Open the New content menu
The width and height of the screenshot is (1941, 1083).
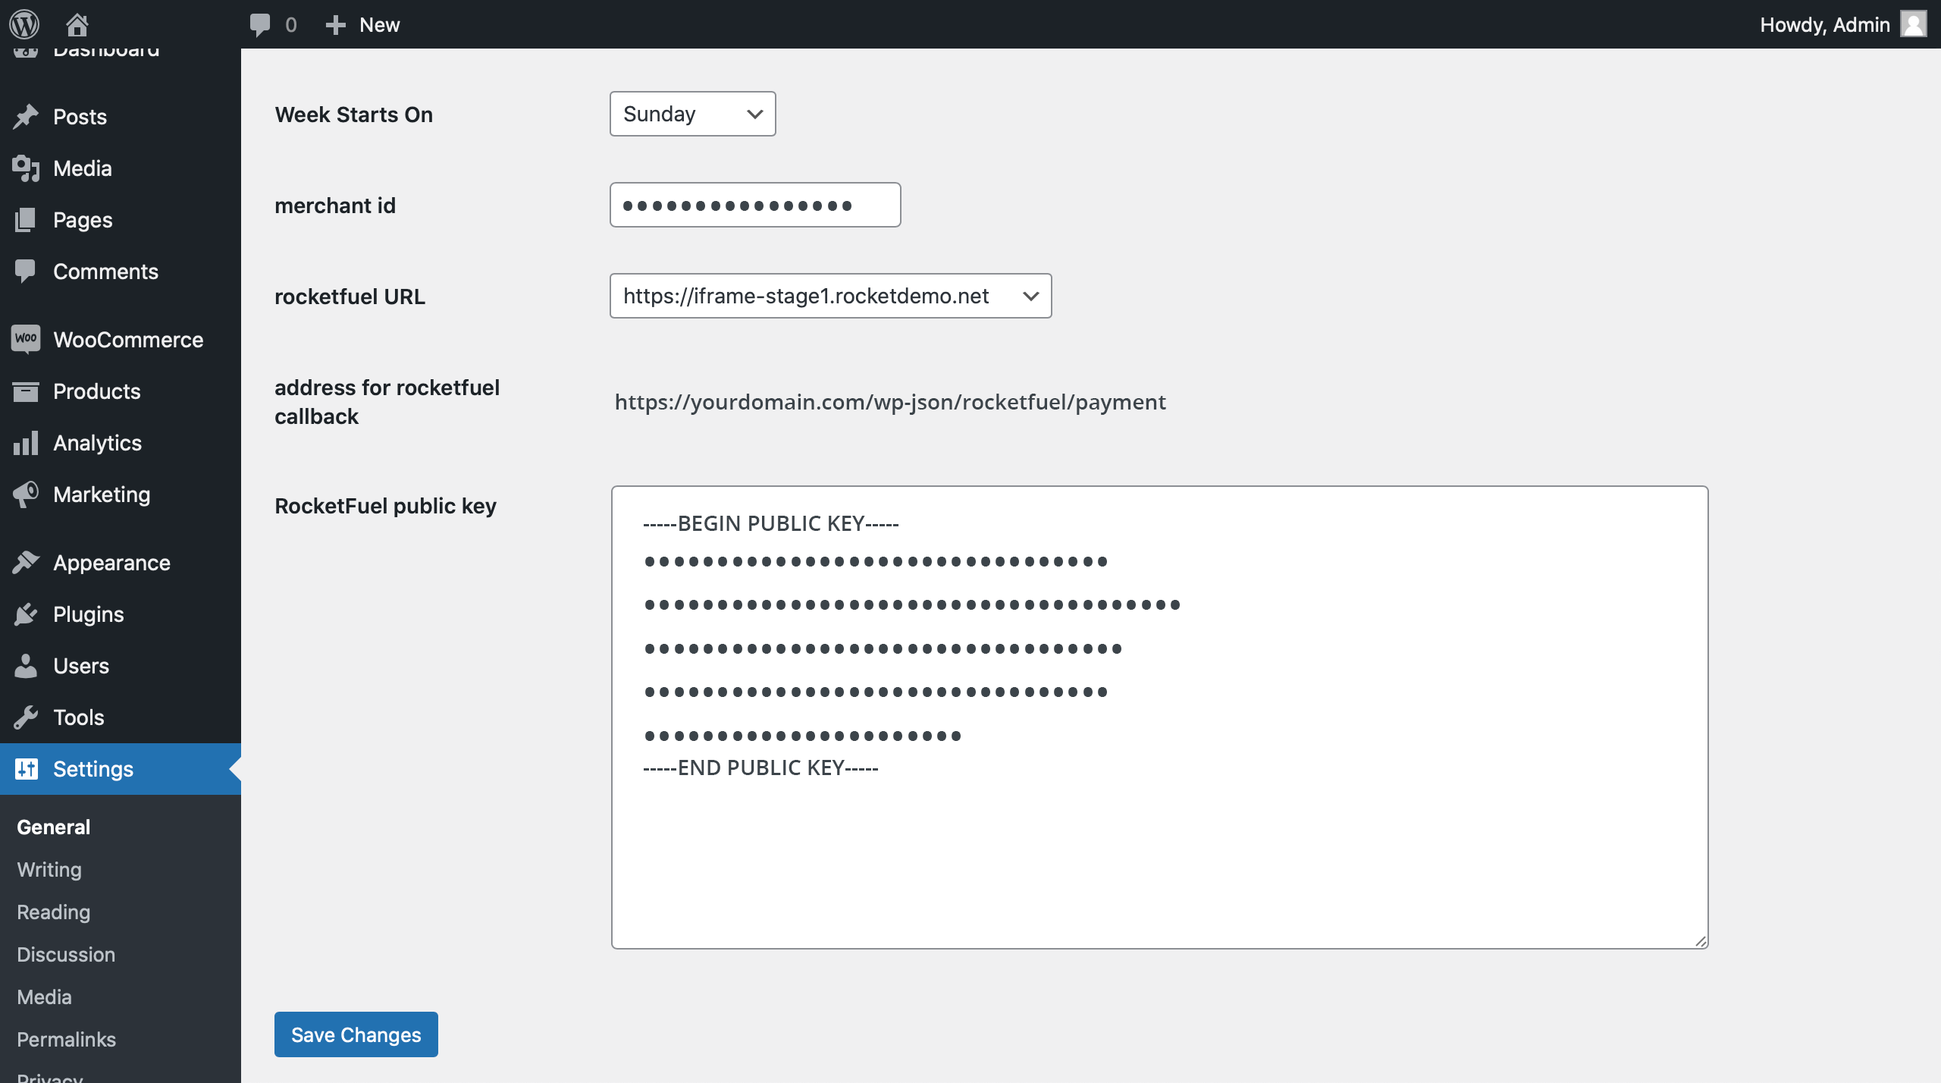[x=362, y=24]
